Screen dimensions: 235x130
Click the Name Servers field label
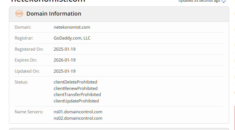29,112
